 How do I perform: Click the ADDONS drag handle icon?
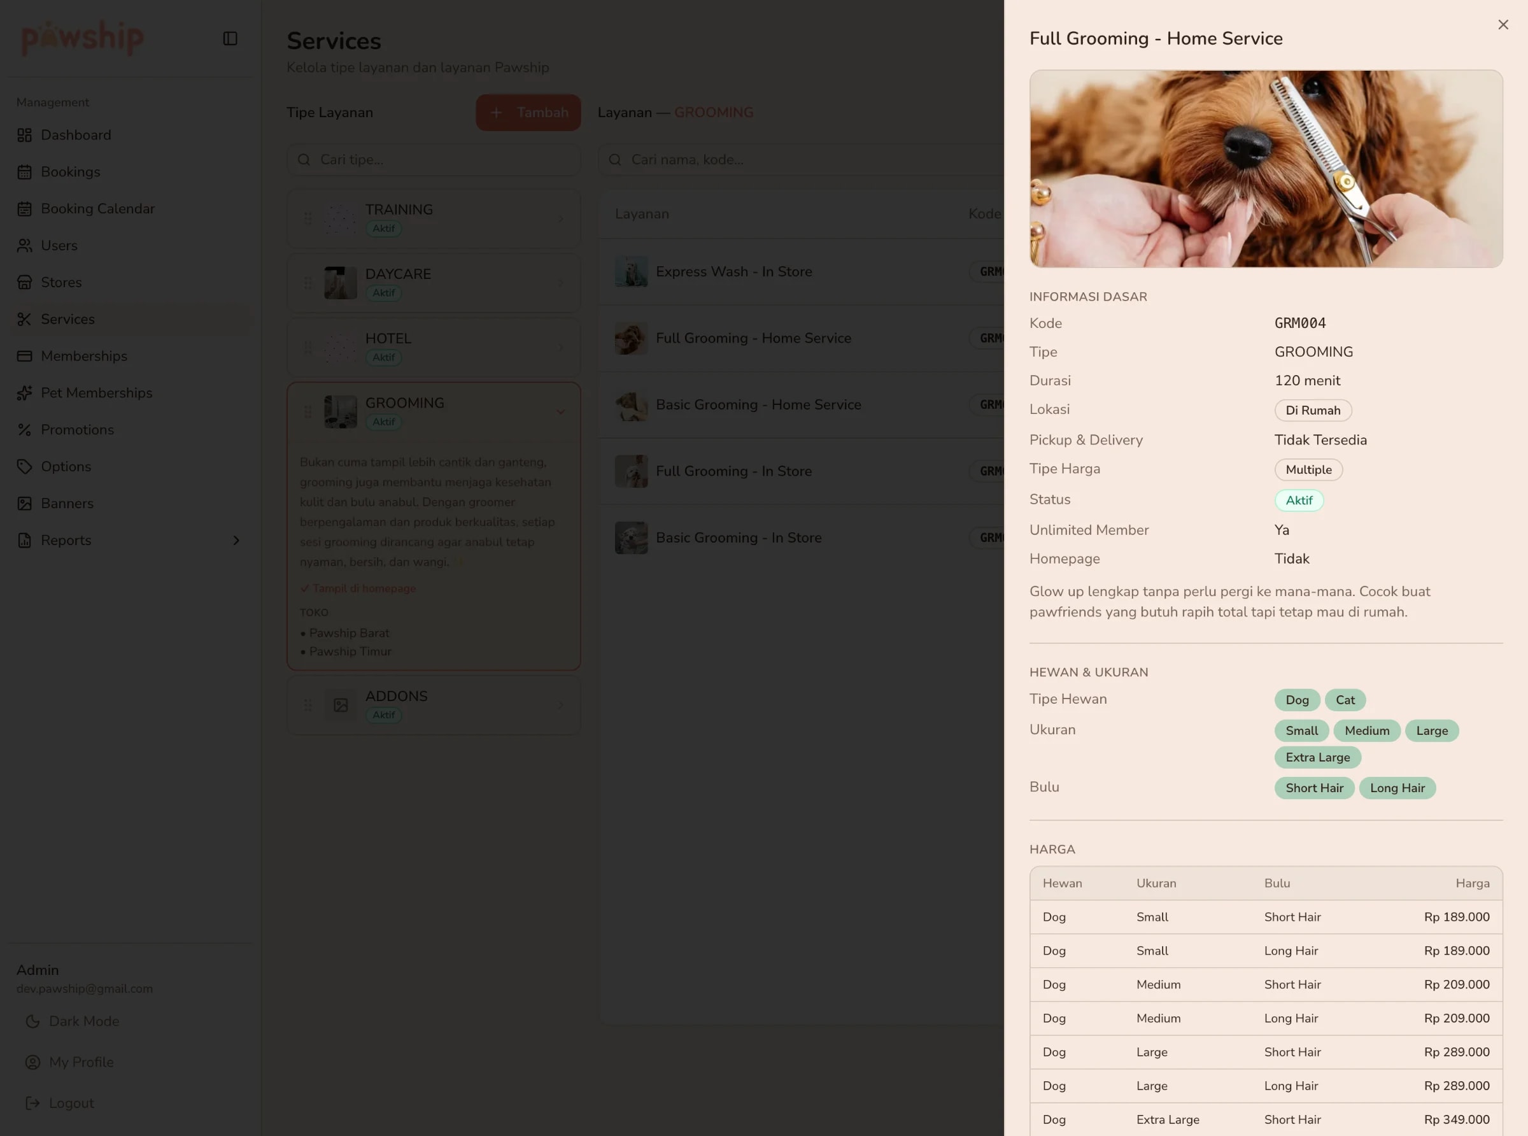[308, 705]
